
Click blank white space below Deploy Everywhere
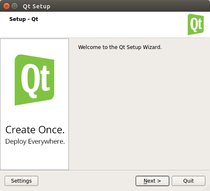click(x=34, y=158)
